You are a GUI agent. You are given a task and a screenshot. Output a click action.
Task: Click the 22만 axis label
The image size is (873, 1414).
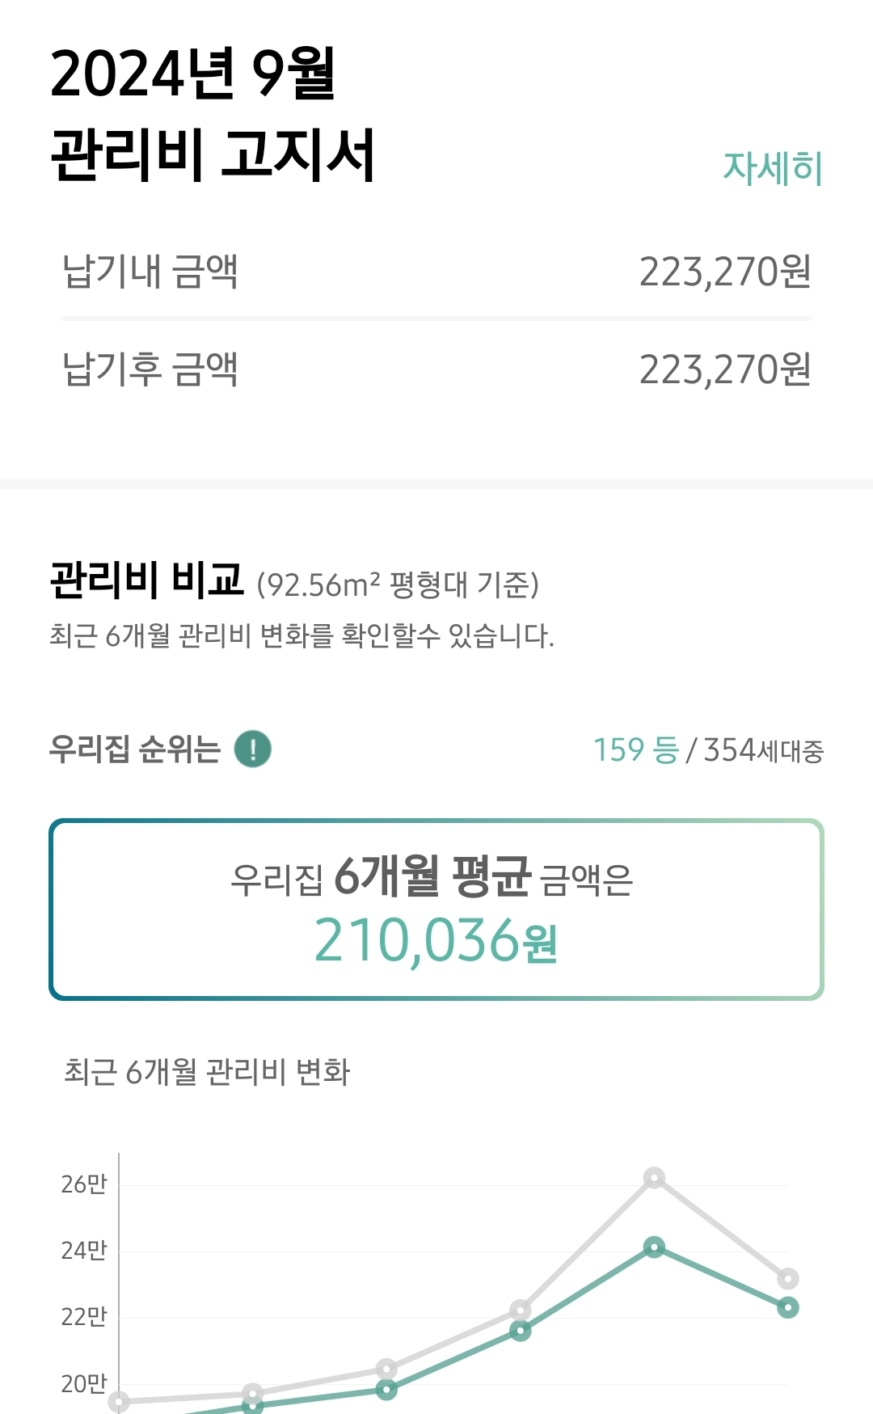84,1317
